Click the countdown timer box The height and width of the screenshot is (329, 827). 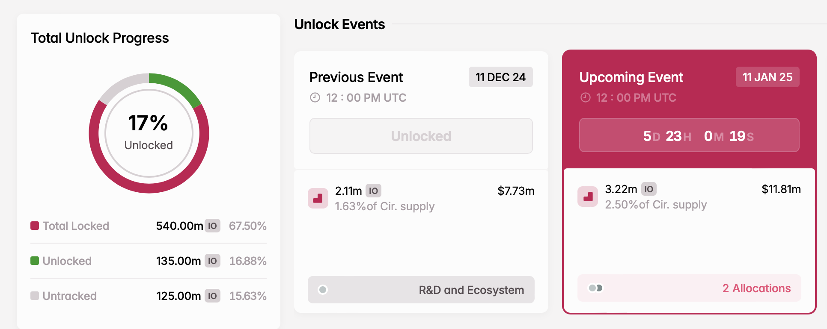(x=689, y=135)
